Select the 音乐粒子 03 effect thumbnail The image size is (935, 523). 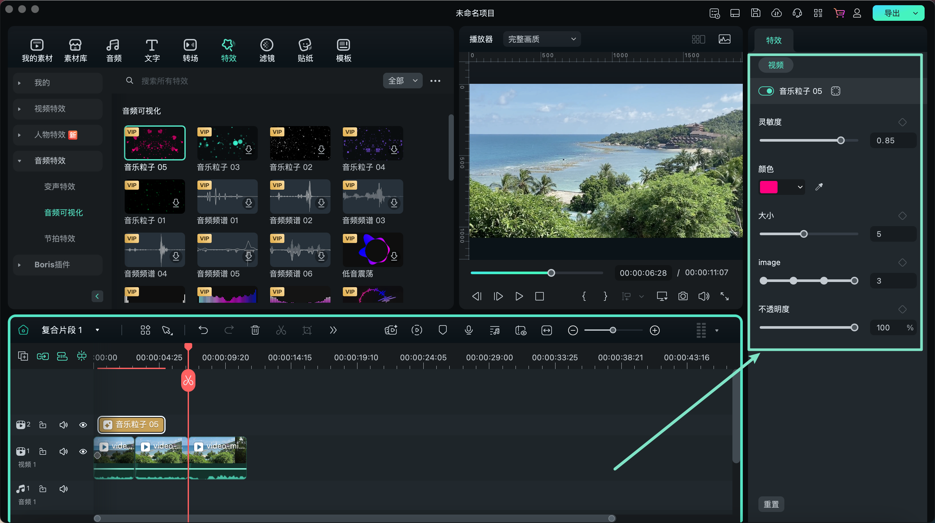(x=227, y=143)
